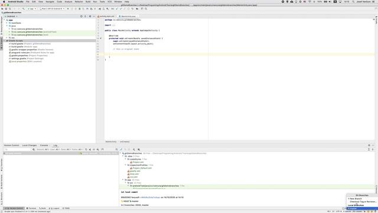
Task: Click the Stop toolbar icon
Action: click(95, 9)
